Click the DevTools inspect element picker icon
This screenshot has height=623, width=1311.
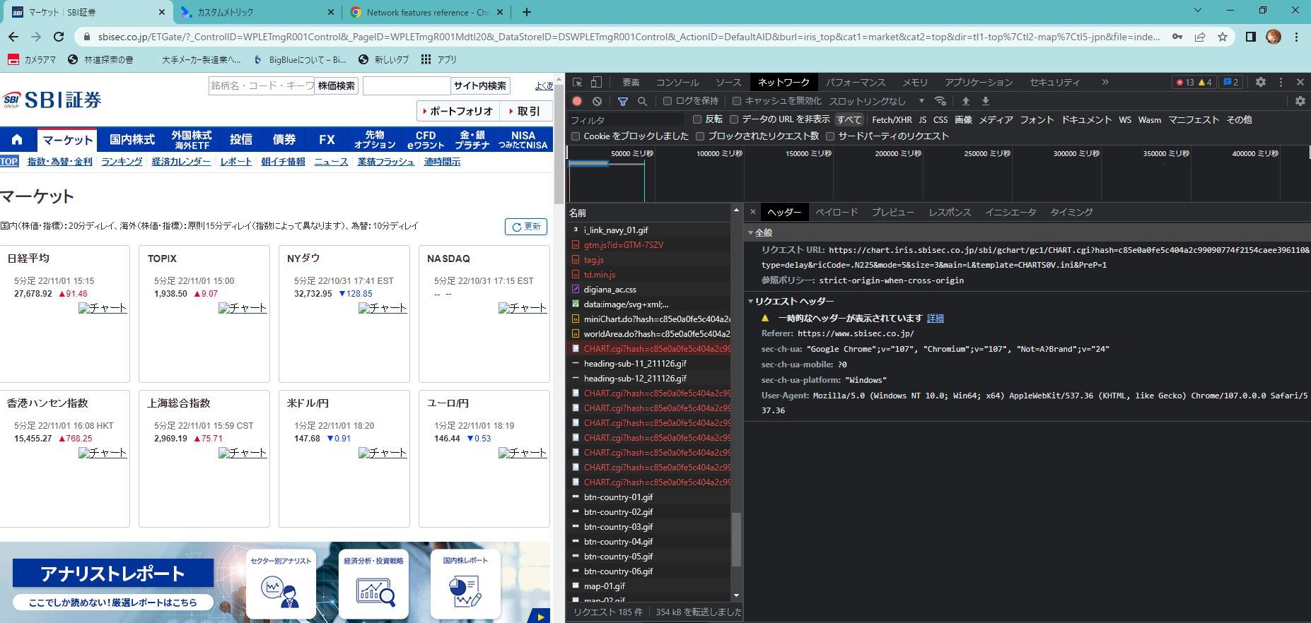pyautogui.click(x=578, y=82)
